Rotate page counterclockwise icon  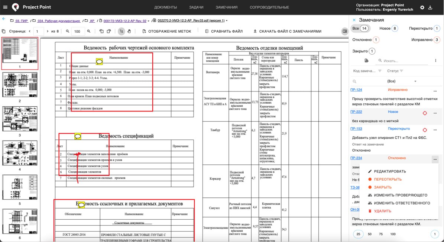[x=101, y=31]
